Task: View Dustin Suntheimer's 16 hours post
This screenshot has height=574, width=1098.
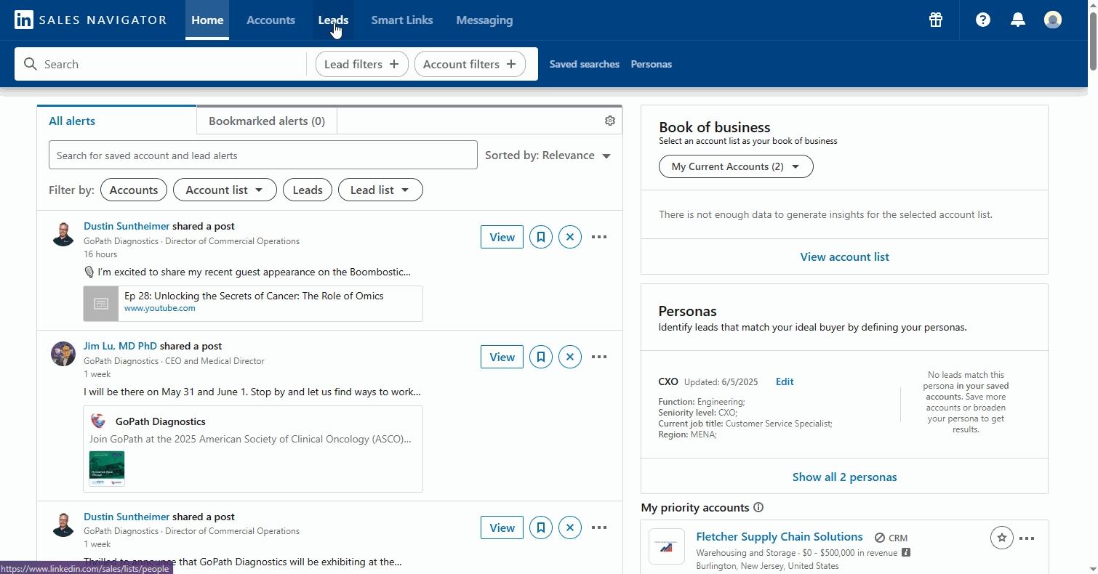Action: (502, 237)
